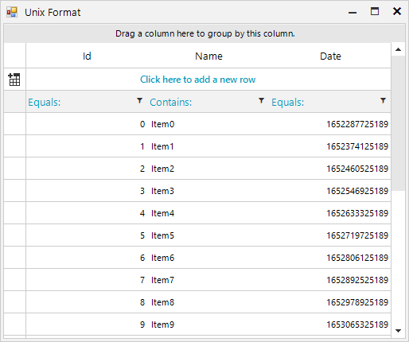Viewport: 409px width, 342px height.
Task: Sort by the Date column header
Action: tap(330, 56)
